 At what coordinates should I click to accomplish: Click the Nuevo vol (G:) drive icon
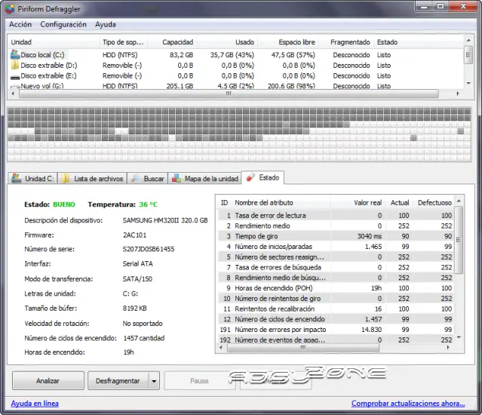15,87
